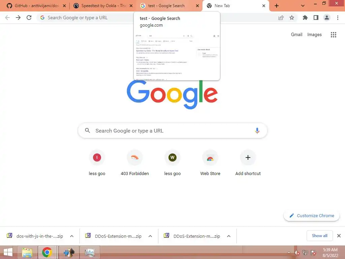Expand options for last DDoS-Extension zip

[229, 236]
